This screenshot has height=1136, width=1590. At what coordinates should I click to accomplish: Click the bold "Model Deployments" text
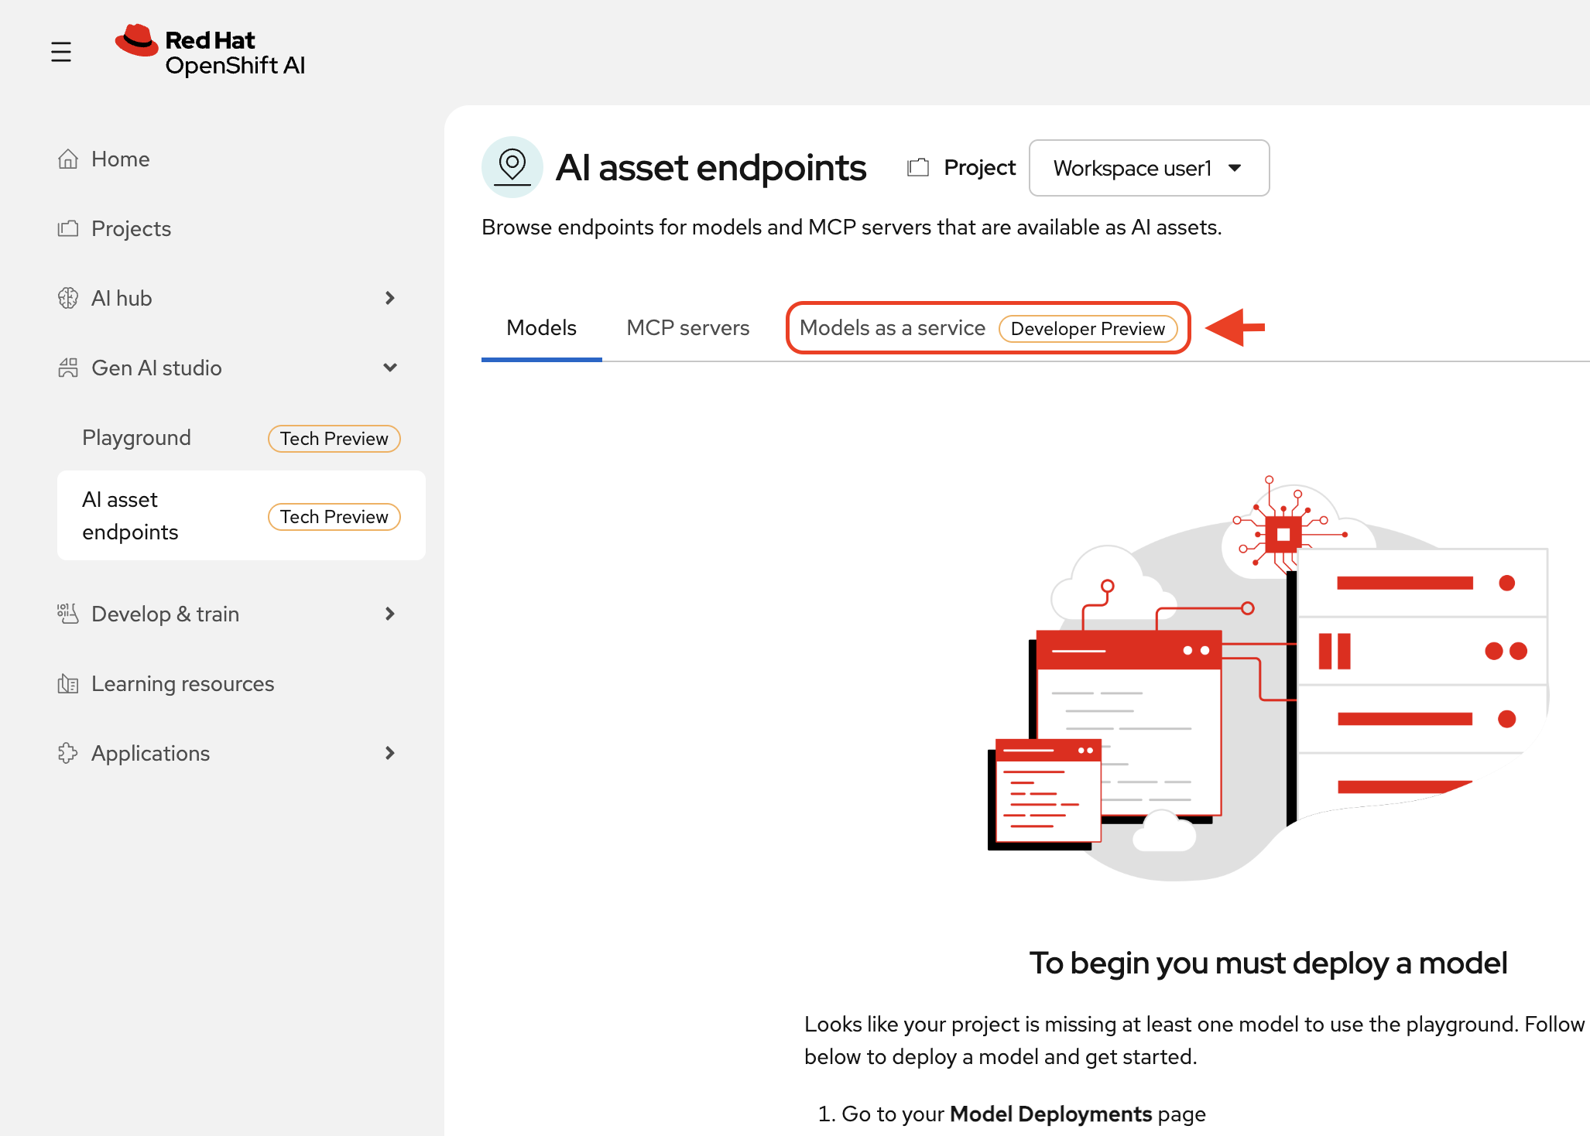coord(1051,1114)
